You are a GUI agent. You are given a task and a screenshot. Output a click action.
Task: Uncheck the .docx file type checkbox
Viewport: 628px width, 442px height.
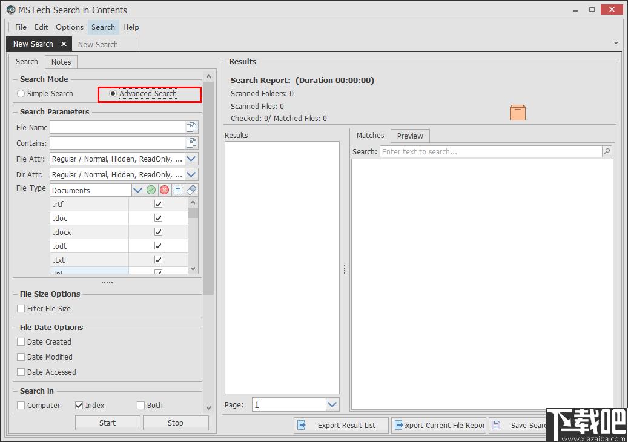click(158, 232)
